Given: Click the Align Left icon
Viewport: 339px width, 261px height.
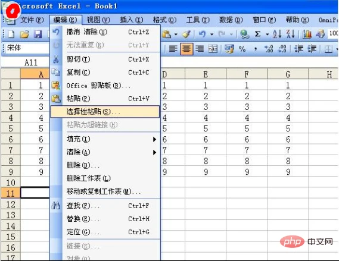Looking at the screenshot, I should (x=173, y=49).
